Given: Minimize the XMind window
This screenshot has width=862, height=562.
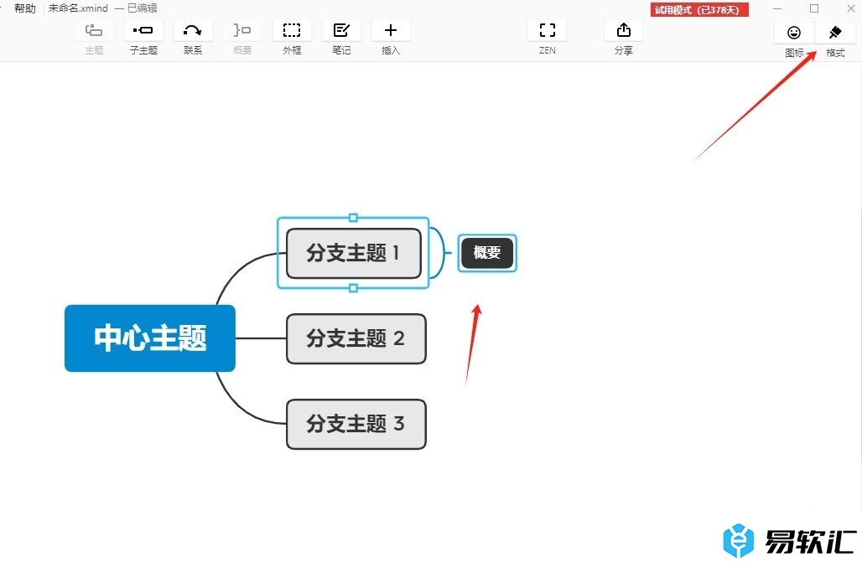Looking at the screenshot, I should pos(776,8).
